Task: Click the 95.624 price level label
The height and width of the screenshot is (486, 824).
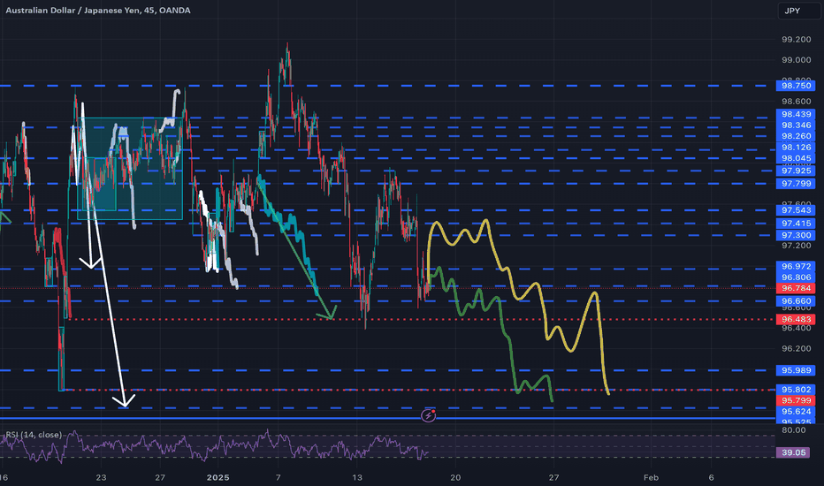Action: coord(796,412)
